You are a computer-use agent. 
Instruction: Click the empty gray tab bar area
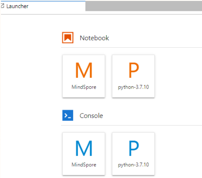coord(144,6)
